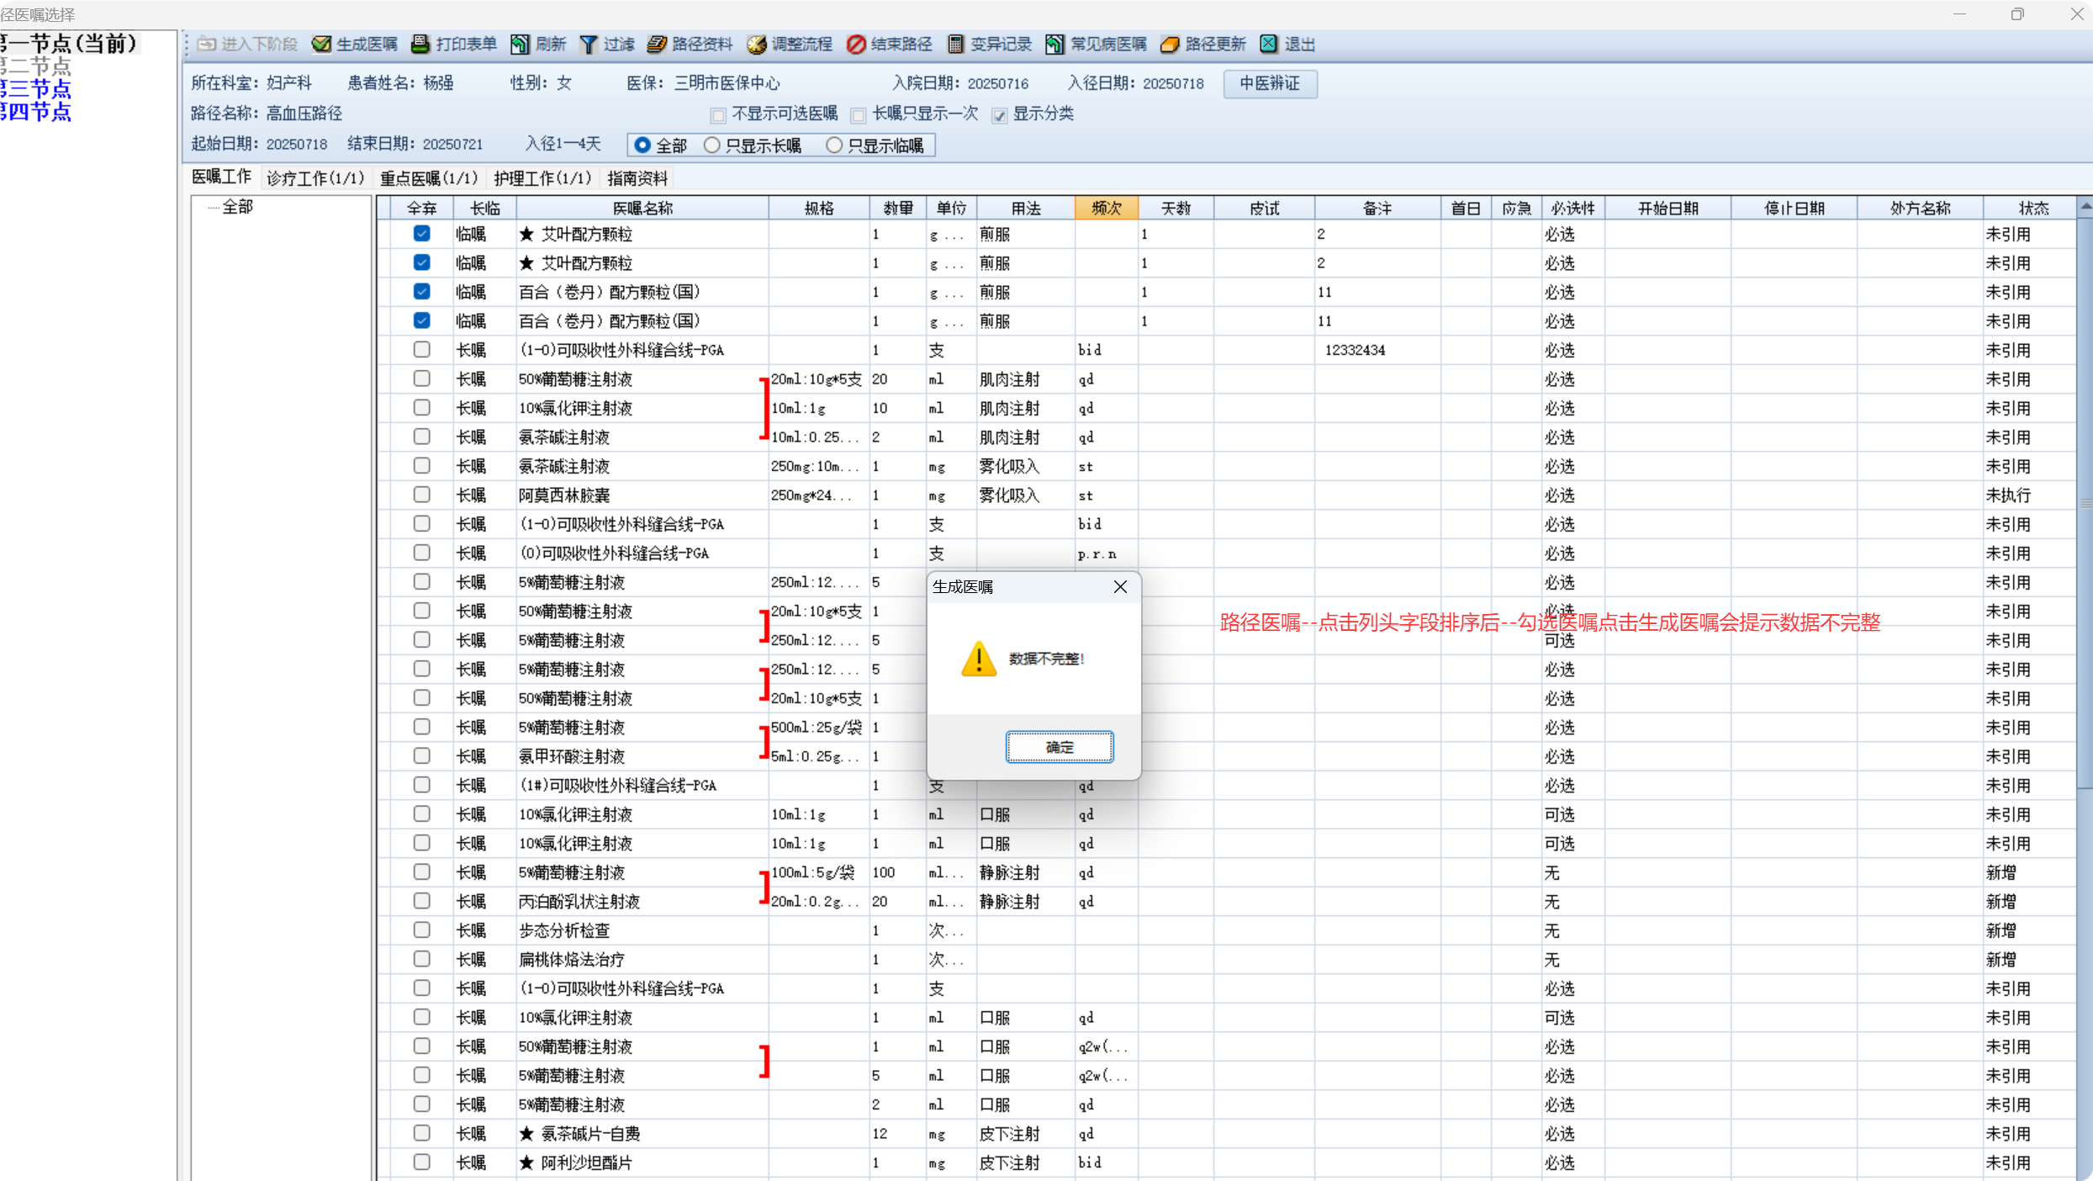
Task: Click the 退出 exit icon
Action: pyautogui.click(x=1269, y=45)
